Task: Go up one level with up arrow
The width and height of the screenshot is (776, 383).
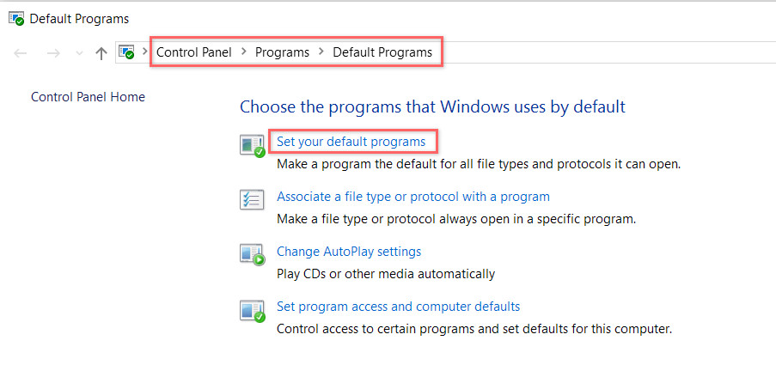Action: pyautogui.click(x=101, y=53)
